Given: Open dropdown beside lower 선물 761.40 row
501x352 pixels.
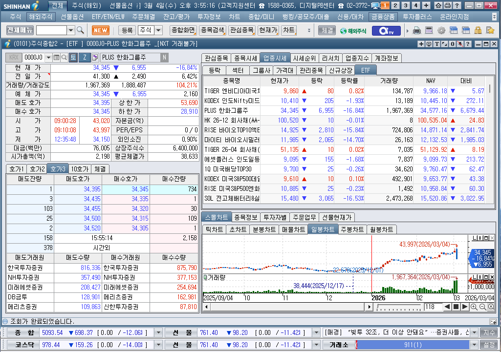Looking at the screenshot, I should pyautogui.click(x=316, y=345).
